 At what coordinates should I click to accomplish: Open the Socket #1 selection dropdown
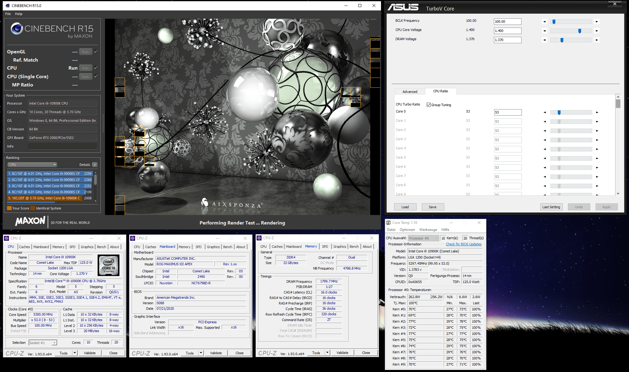click(43, 343)
